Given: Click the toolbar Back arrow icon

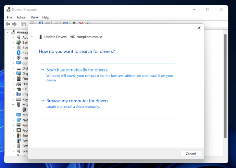Looking at the screenshot, I should [x=8, y=24].
